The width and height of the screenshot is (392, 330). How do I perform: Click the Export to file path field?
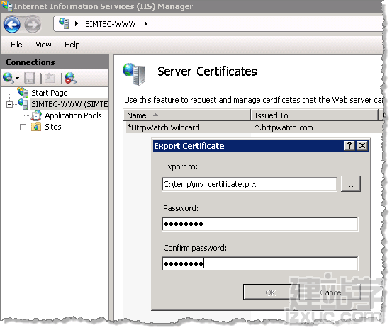[x=249, y=184]
